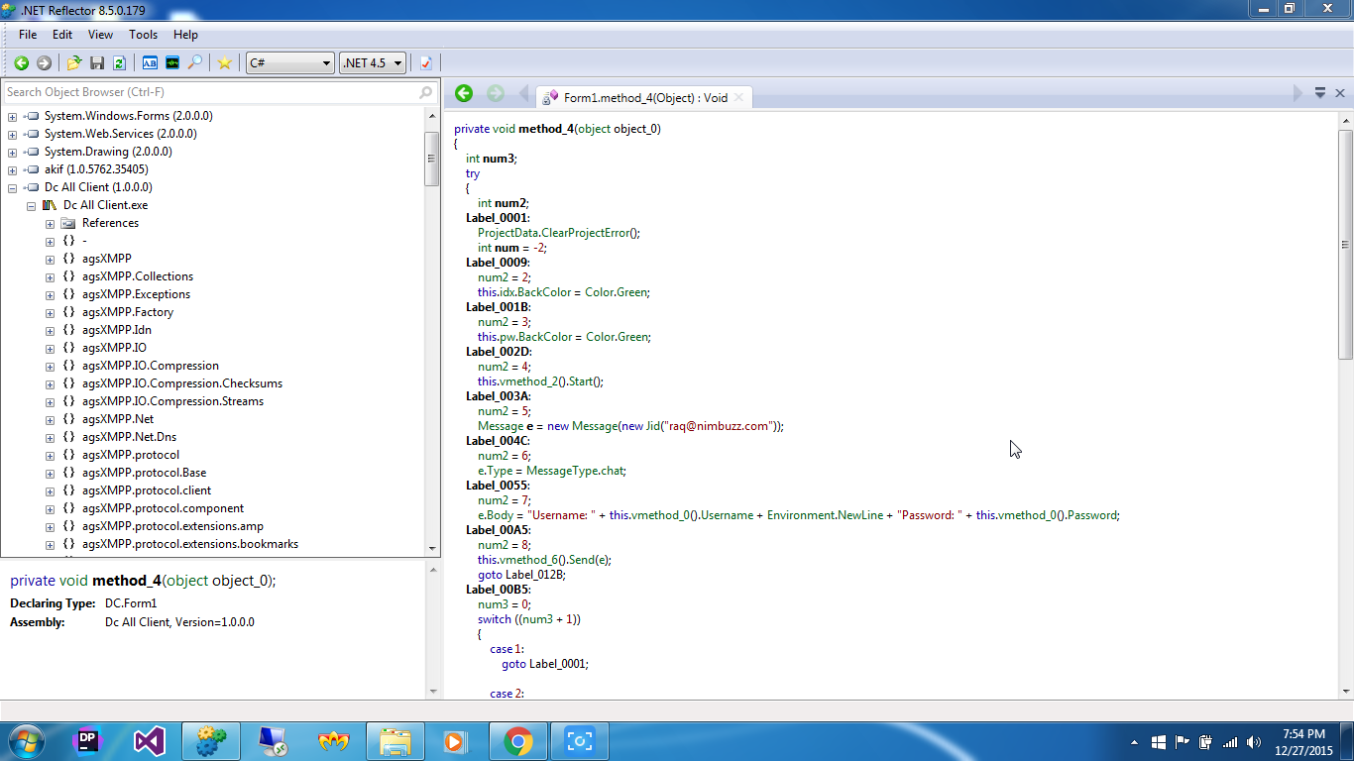Collapse the Dc All Client assembly
1354x761 pixels.
pyautogui.click(x=12, y=187)
